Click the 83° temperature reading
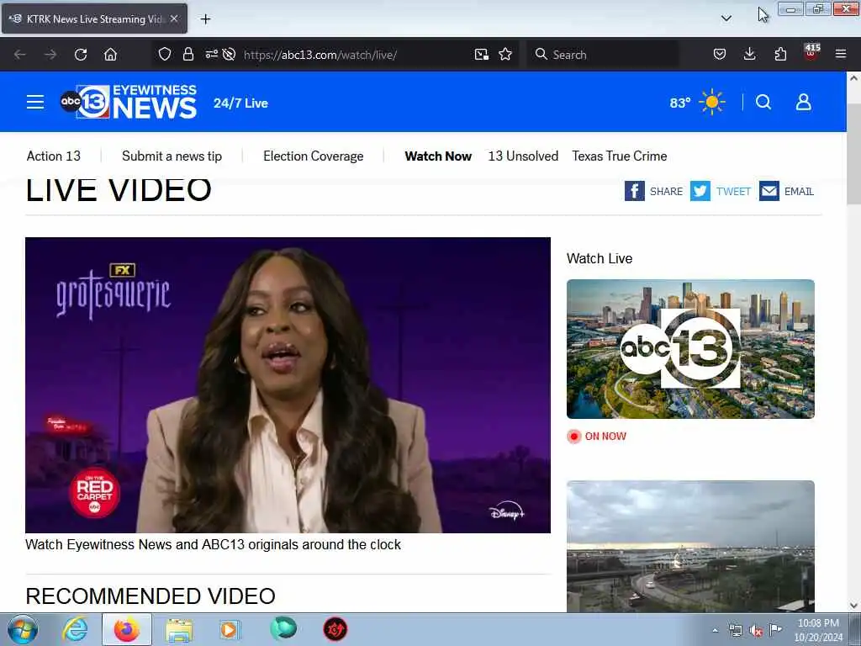 (679, 103)
